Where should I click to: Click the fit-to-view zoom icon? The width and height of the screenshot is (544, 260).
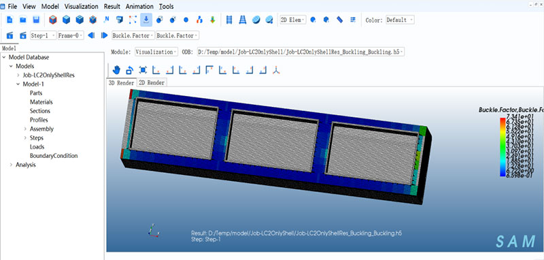(143, 70)
